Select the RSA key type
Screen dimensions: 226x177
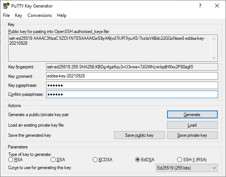[x=15, y=160]
